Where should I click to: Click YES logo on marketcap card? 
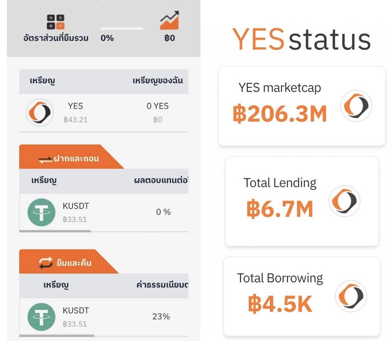[356, 105]
